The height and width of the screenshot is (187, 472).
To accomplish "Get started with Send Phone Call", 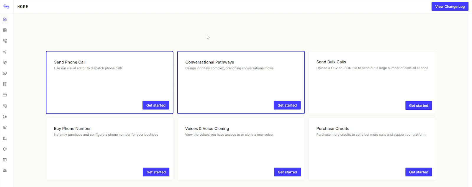I will pyautogui.click(x=156, y=105).
